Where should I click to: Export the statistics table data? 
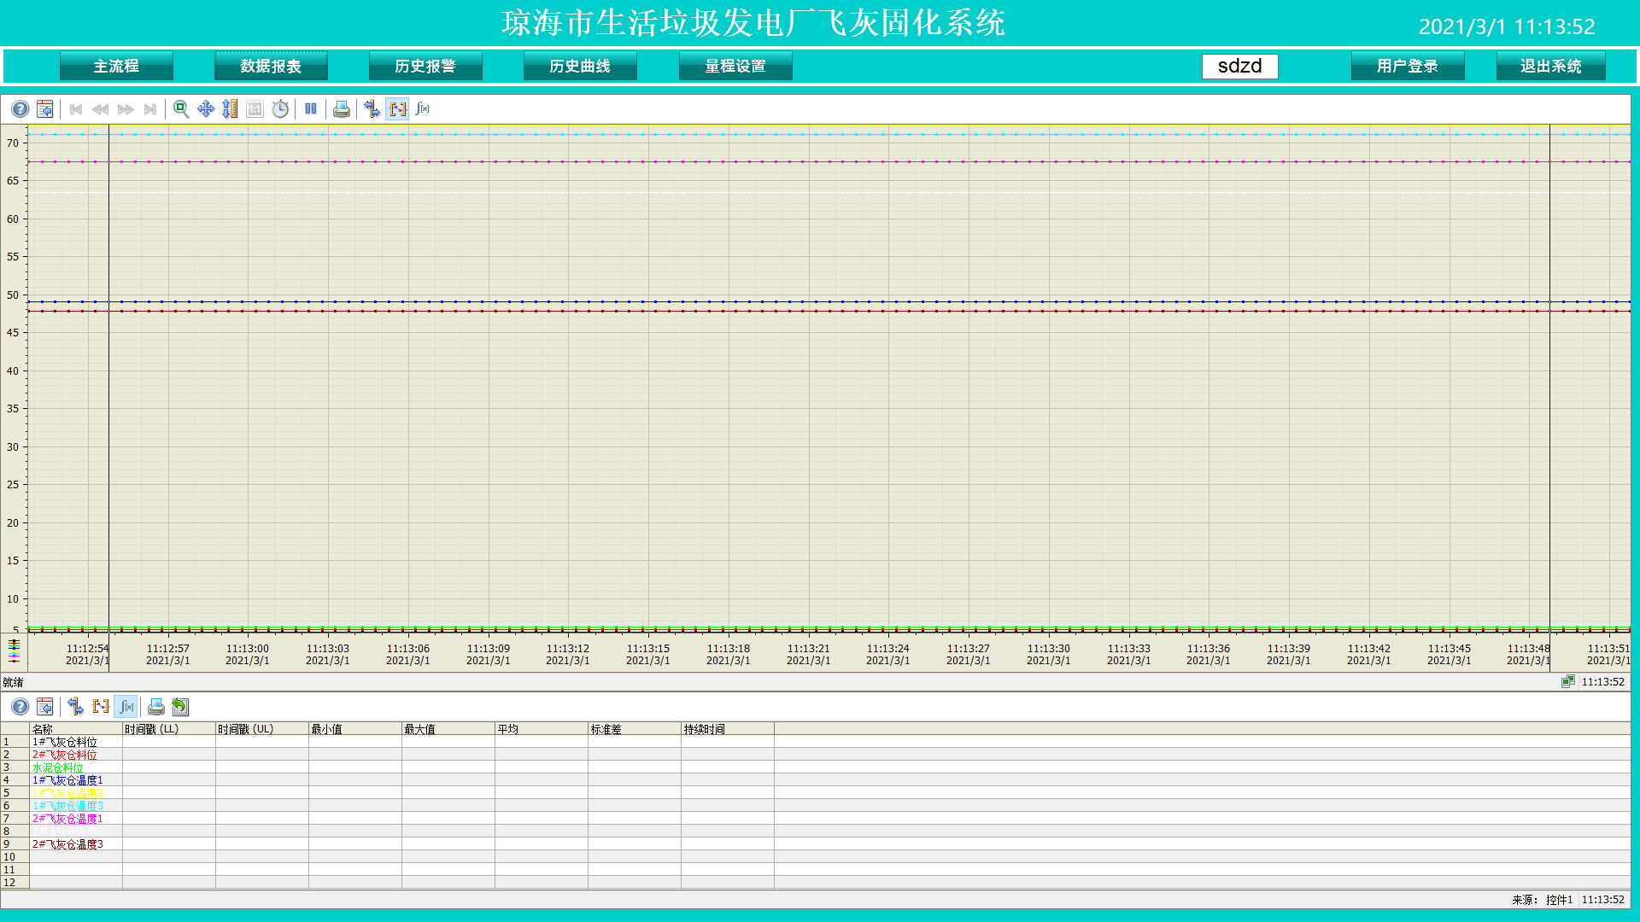click(180, 707)
